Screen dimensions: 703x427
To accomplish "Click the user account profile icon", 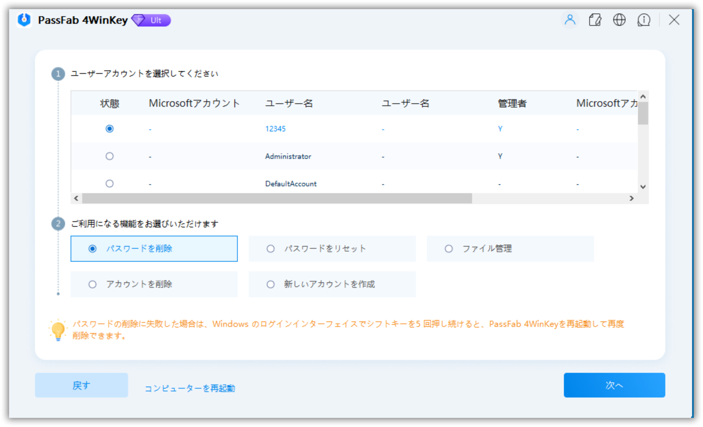I will tap(570, 20).
